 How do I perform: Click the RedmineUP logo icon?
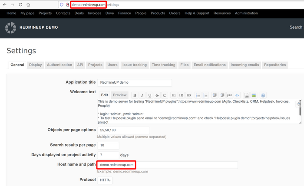(10, 28)
